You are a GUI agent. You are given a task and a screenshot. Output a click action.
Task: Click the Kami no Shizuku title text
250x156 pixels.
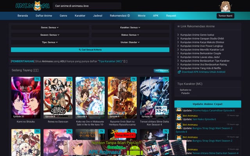(26, 122)
